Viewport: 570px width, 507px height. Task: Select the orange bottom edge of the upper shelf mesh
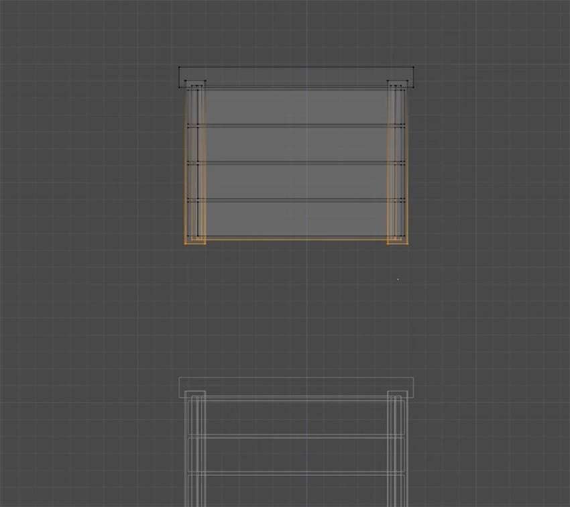[296, 239]
